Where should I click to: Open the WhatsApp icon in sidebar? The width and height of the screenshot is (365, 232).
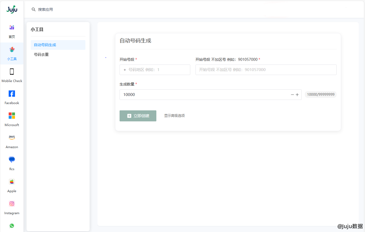pos(12,226)
